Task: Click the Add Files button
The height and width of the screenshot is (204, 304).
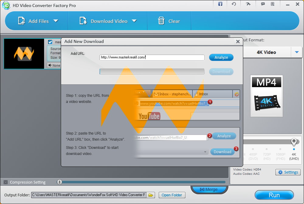Action: (x=33, y=21)
